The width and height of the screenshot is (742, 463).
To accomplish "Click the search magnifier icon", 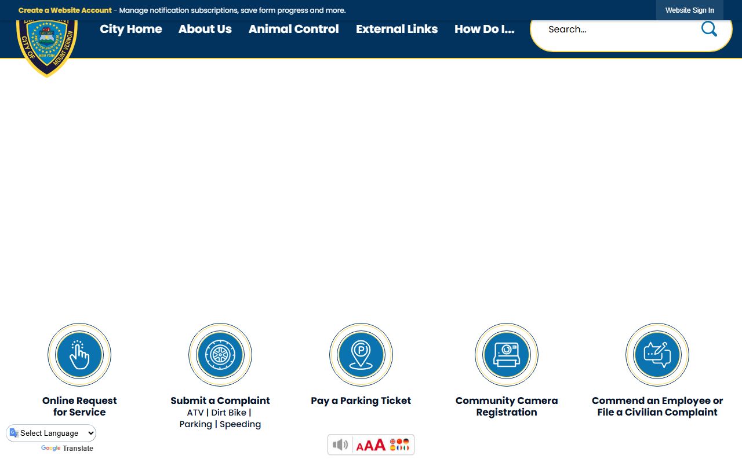I will 709,29.
